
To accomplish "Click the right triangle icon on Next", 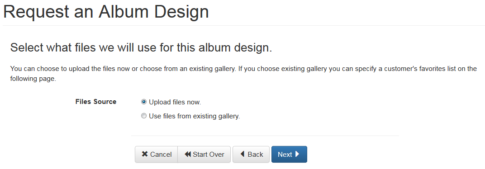I will [x=297, y=154].
